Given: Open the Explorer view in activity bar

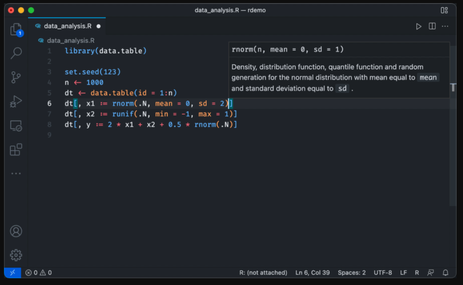Looking at the screenshot, I should pos(16,30).
